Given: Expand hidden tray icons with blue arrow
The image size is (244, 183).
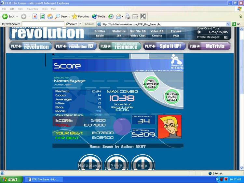Looking at the screenshot, I should click(x=217, y=179).
